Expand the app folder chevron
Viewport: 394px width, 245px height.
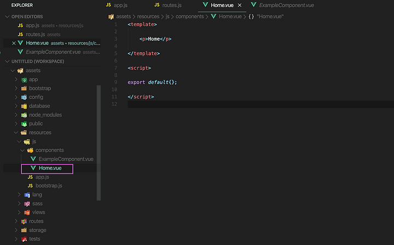tap(16, 79)
